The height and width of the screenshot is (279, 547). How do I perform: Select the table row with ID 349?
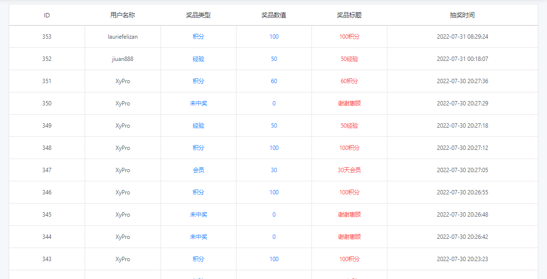(47, 125)
